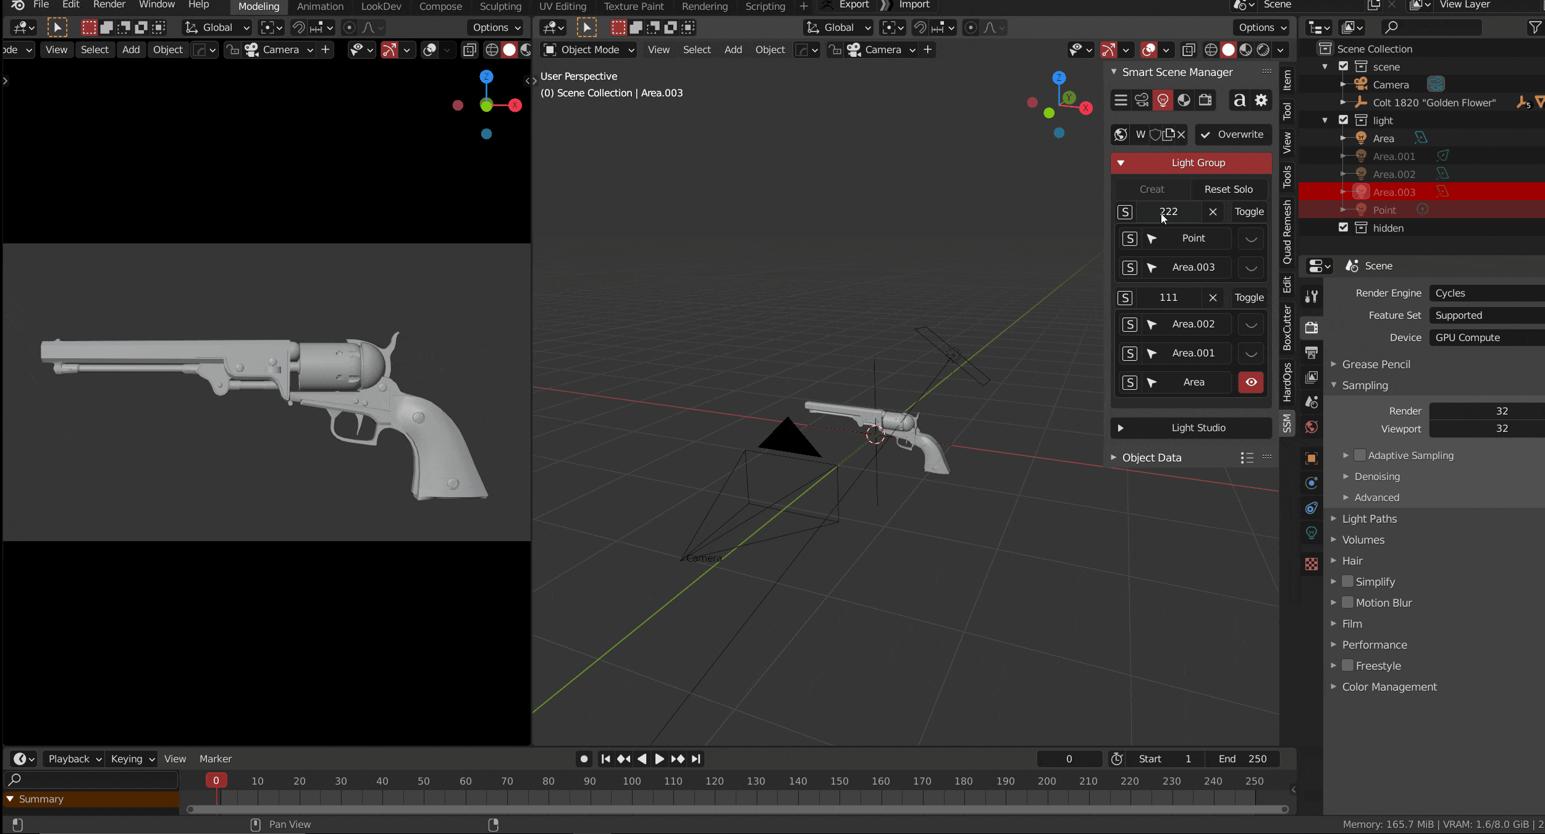1545x834 pixels.
Task: Select the light bulb icon in Smart Scene Manager
Action: click(1163, 100)
